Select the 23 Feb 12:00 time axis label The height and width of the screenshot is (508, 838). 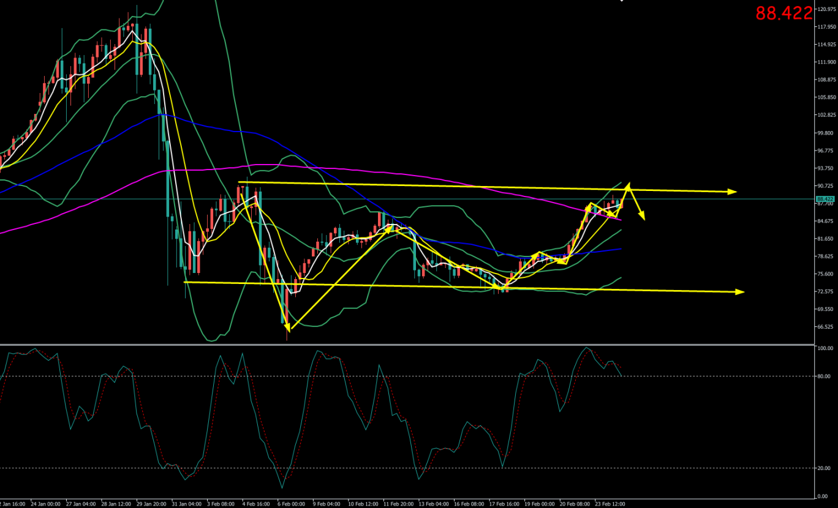610,504
